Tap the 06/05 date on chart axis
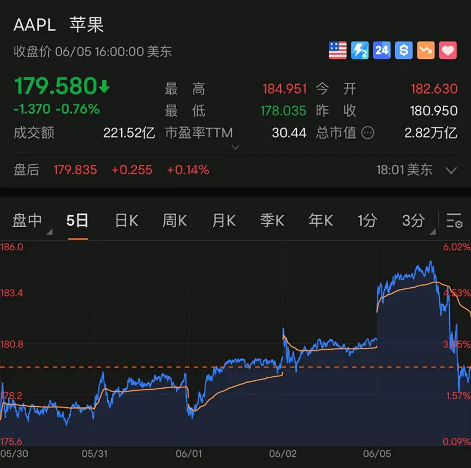This screenshot has height=468, width=471. click(x=377, y=454)
